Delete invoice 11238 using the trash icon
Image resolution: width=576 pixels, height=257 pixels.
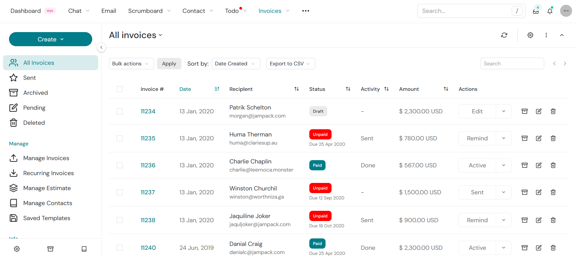[x=553, y=220]
